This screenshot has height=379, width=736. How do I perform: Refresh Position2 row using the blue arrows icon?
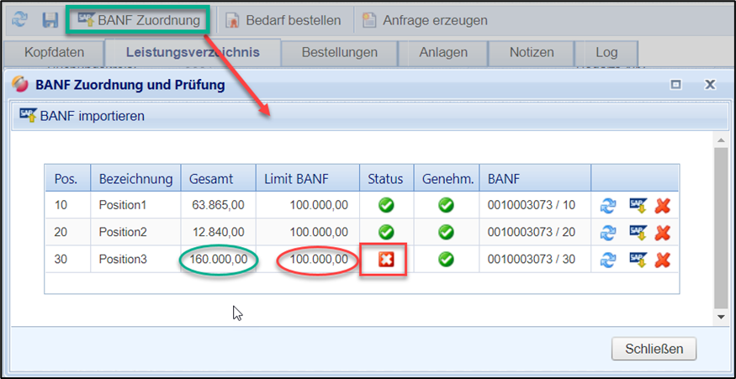[608, 233]
